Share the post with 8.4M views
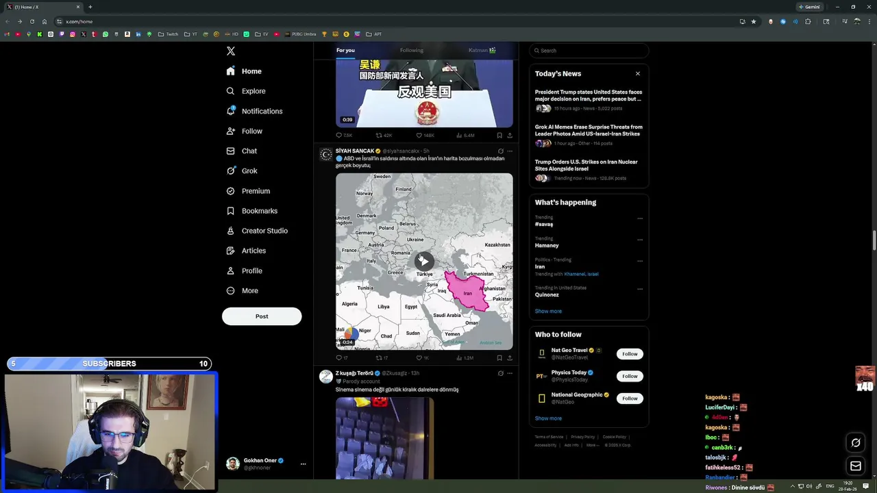The height and width of the screenshot is (493, 877). [x=510, y=136]
